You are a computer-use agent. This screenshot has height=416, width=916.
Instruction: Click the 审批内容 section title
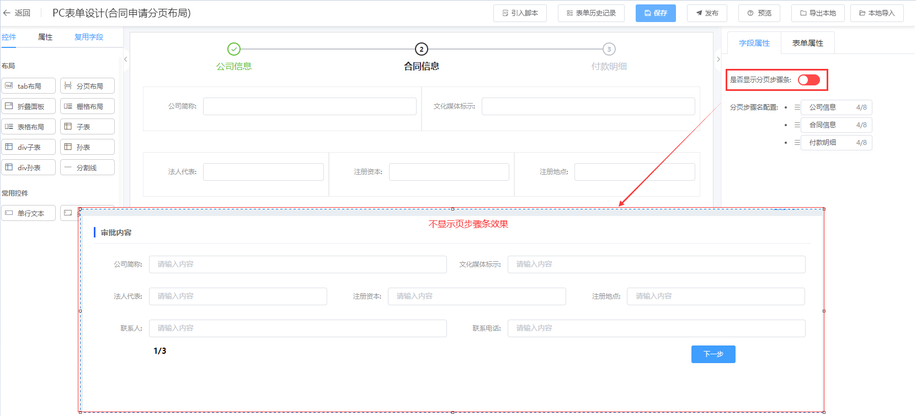click(116, 233)
